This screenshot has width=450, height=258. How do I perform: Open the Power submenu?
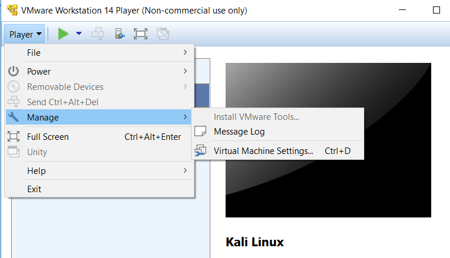click(100, 72)
